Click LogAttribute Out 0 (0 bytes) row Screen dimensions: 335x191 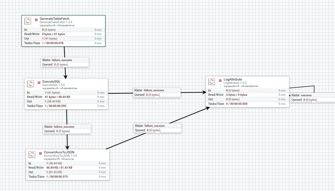click(247, 99)
